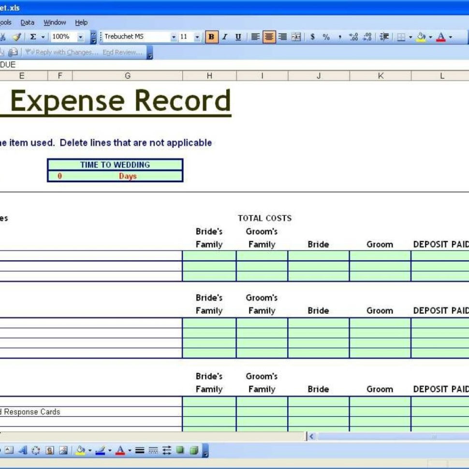Viewport: 469px width, 469px height.
Task: Select column H header
Action: click(x=209, y=76)
